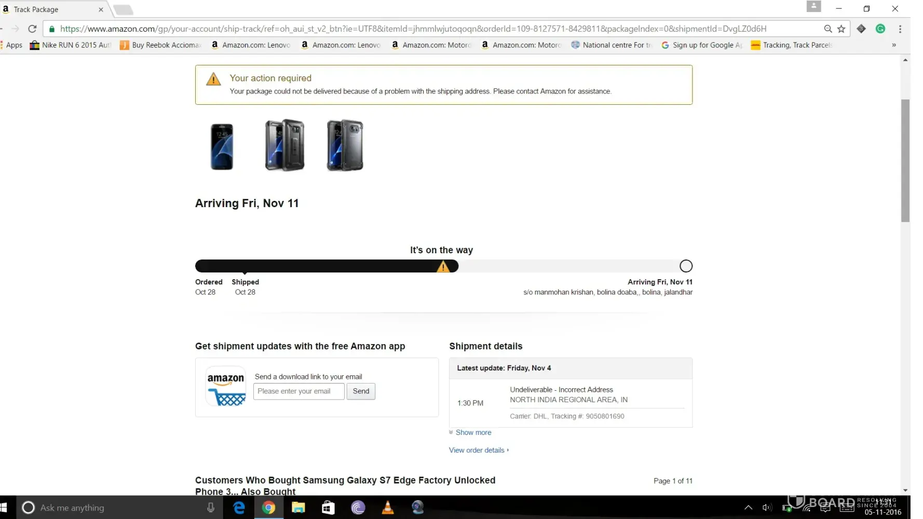
Task: Close the Track Package tab
Action: 101,9
